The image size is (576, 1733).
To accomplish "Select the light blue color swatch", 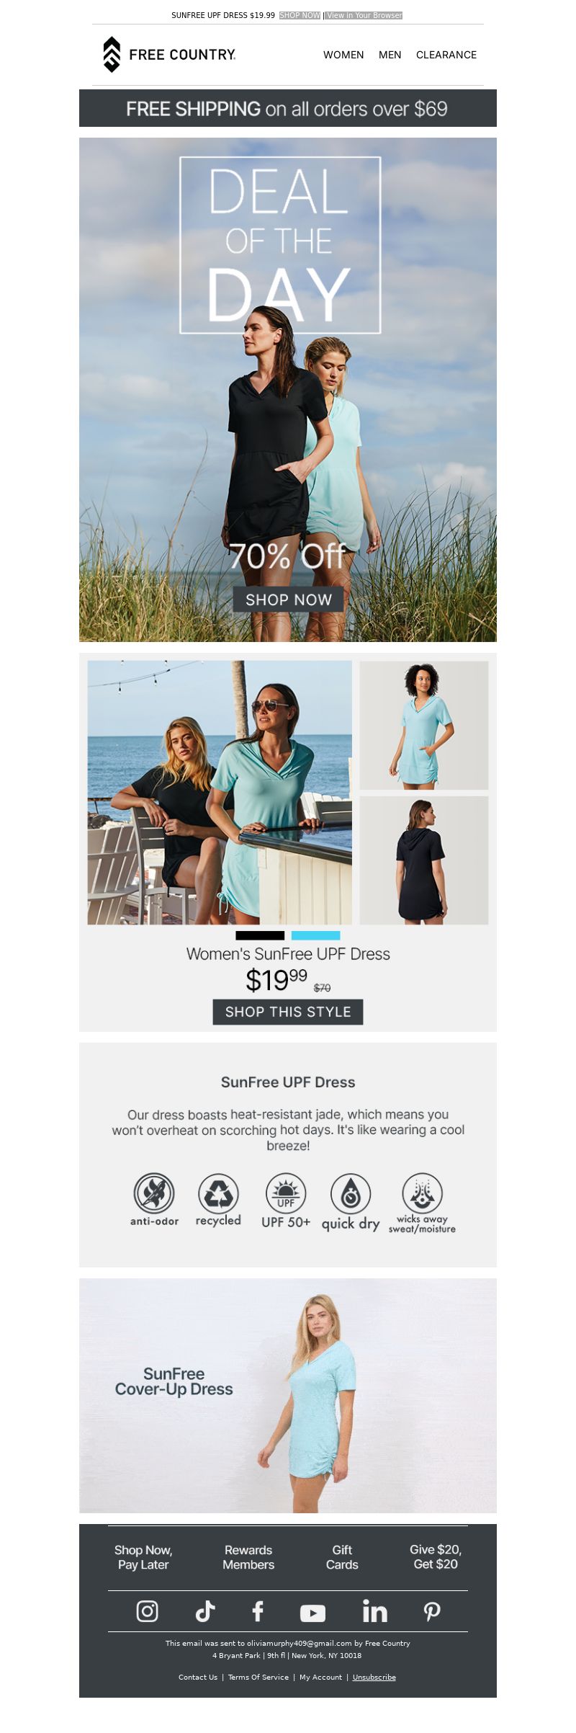I will (316, 935).
